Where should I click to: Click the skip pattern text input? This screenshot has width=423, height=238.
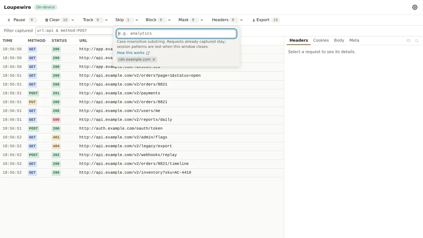point(176,33)
